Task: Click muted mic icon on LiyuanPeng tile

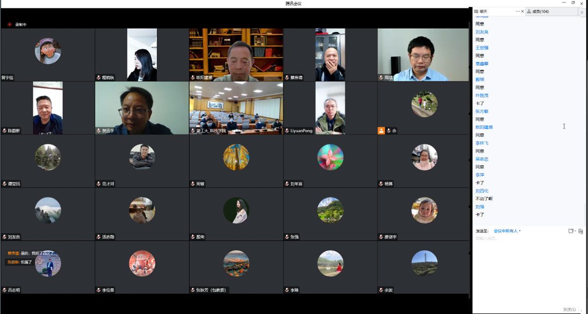Action: point(287,131)
